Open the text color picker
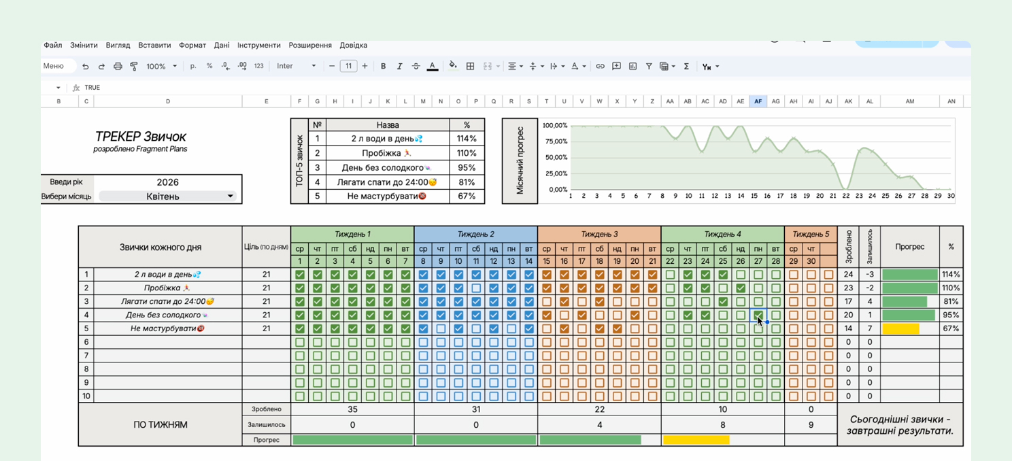Viewport: 1012px width, 461px height. pos(432,67)
